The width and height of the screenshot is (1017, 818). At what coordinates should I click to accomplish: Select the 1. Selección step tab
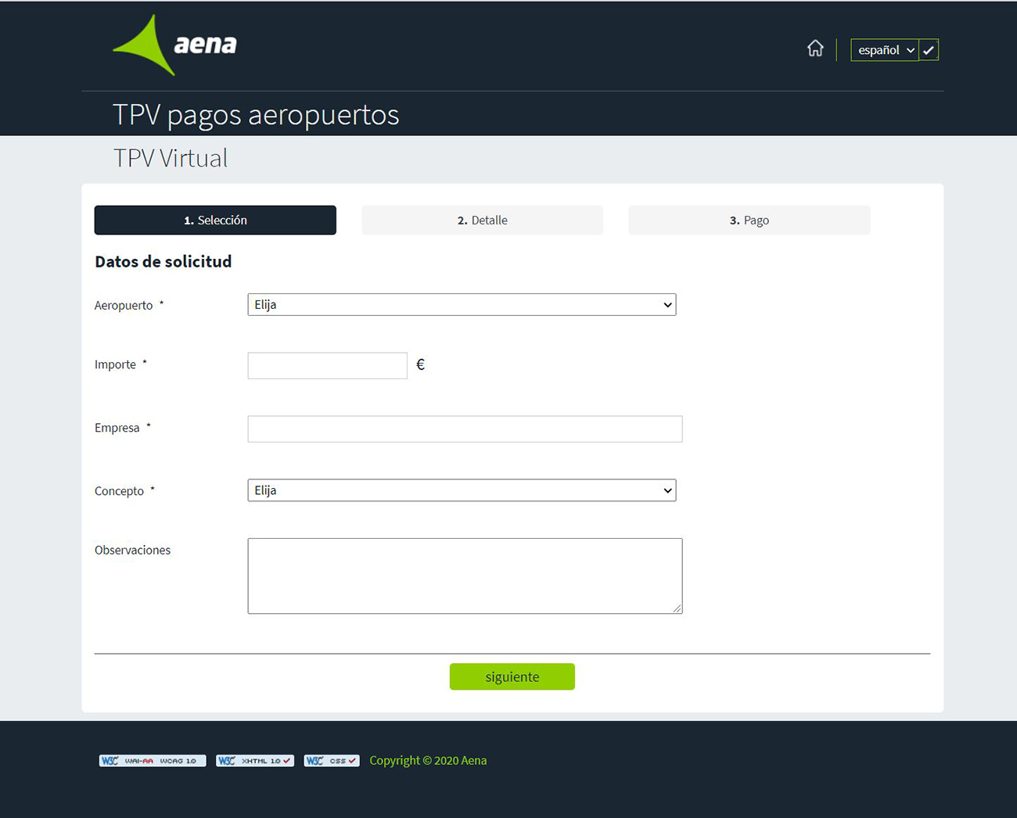[215, 221]
